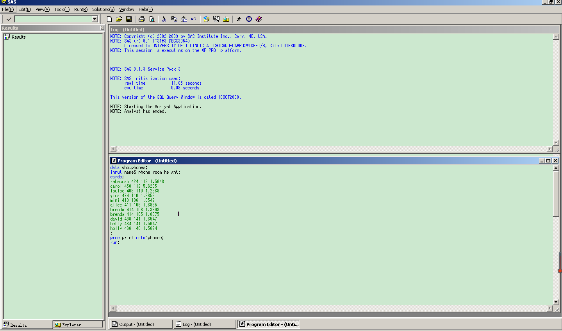Image resolution: width=562 pixels, height=331 pixels.
Task: Click the Program Editor vertical scrollbar down arrow
Action: pos(556,302)
